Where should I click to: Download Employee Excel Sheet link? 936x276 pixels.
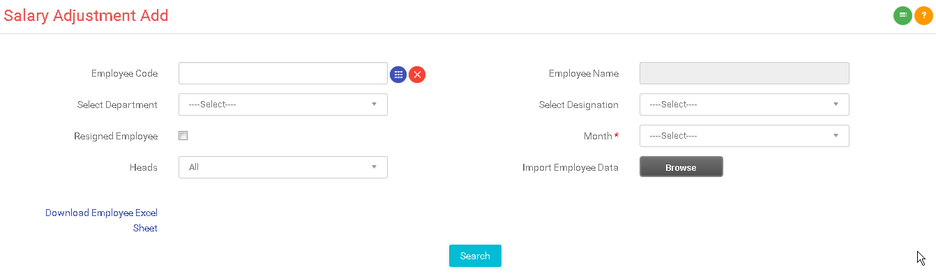click(x=102, y=220)
